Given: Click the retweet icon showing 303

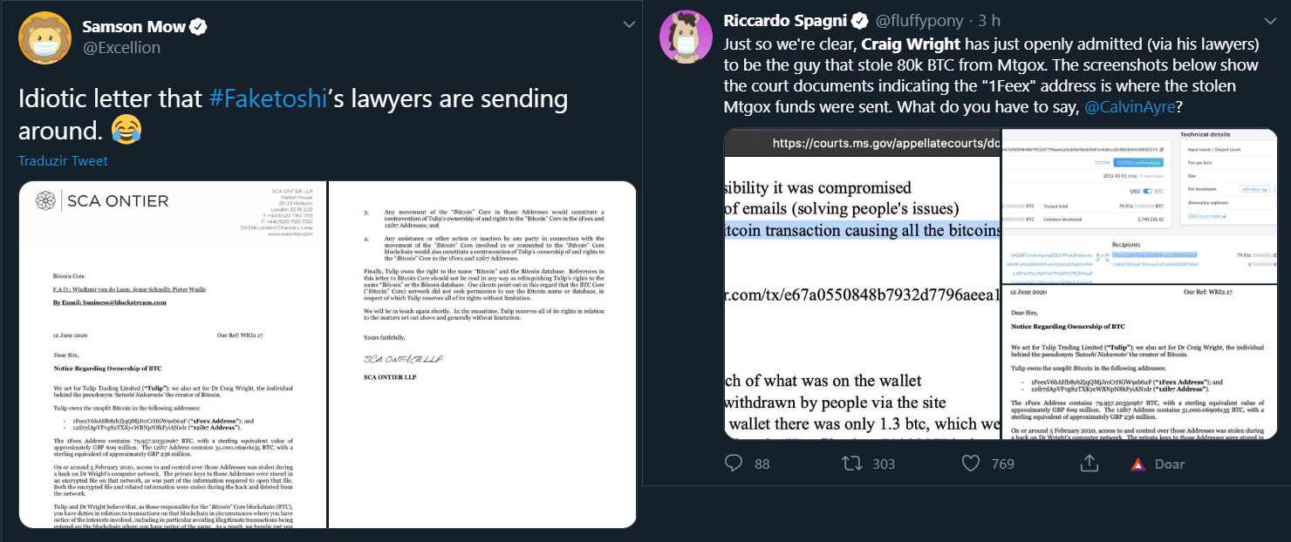Looking at the screenshot, I should tap(851, 463).
